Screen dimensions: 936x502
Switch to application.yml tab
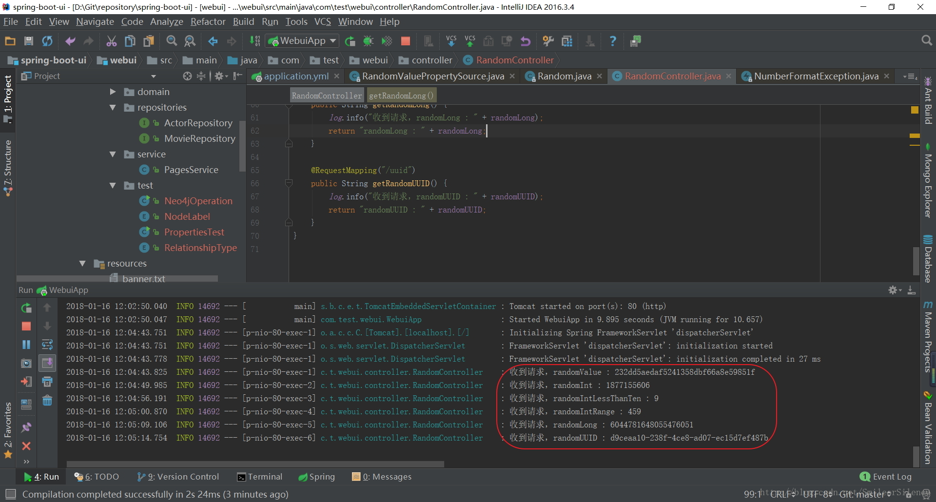tap(296, 76)
